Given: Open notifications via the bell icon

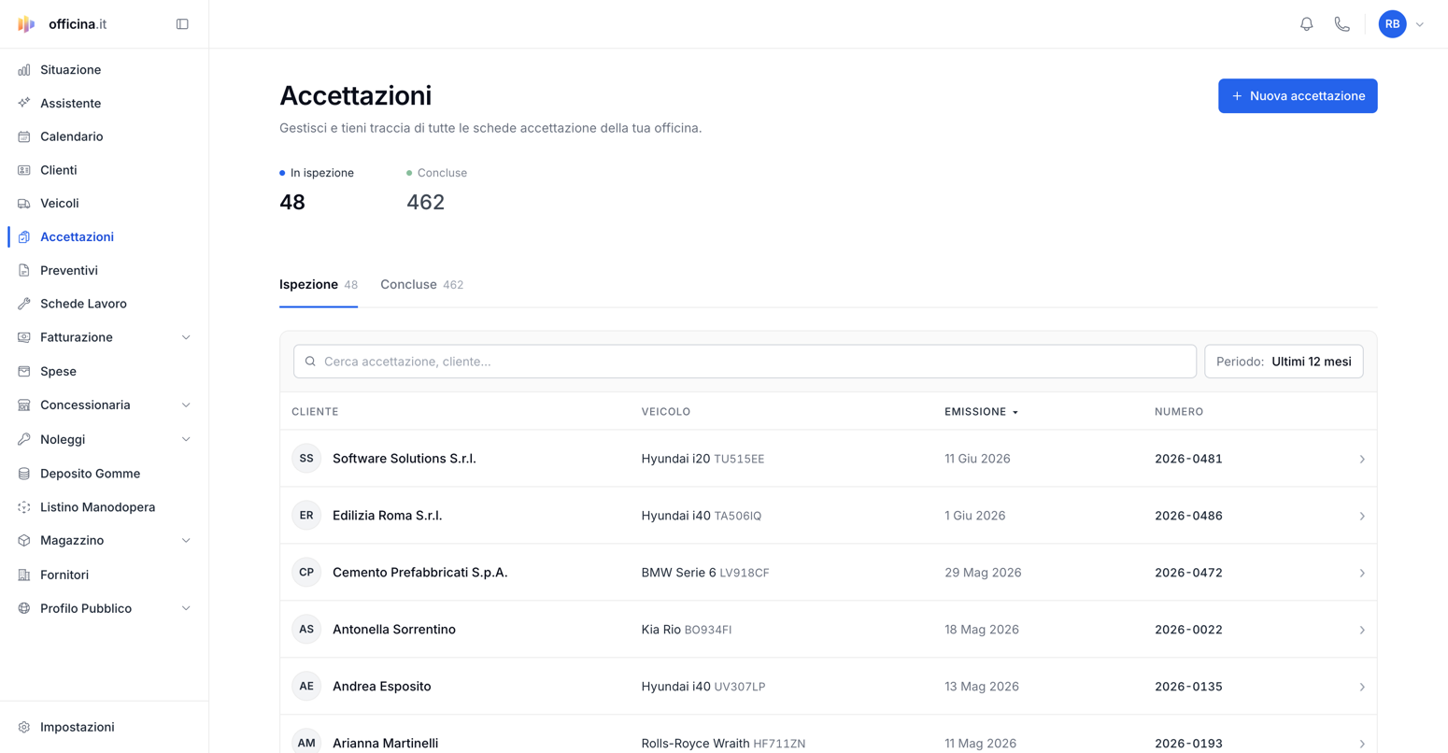Looking at the screenshot, I should pyautogui.click(x=1306, y=24).
